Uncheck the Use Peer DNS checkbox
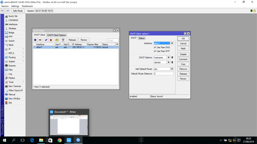This screenshot has width=257, height=144. [155, 47]
